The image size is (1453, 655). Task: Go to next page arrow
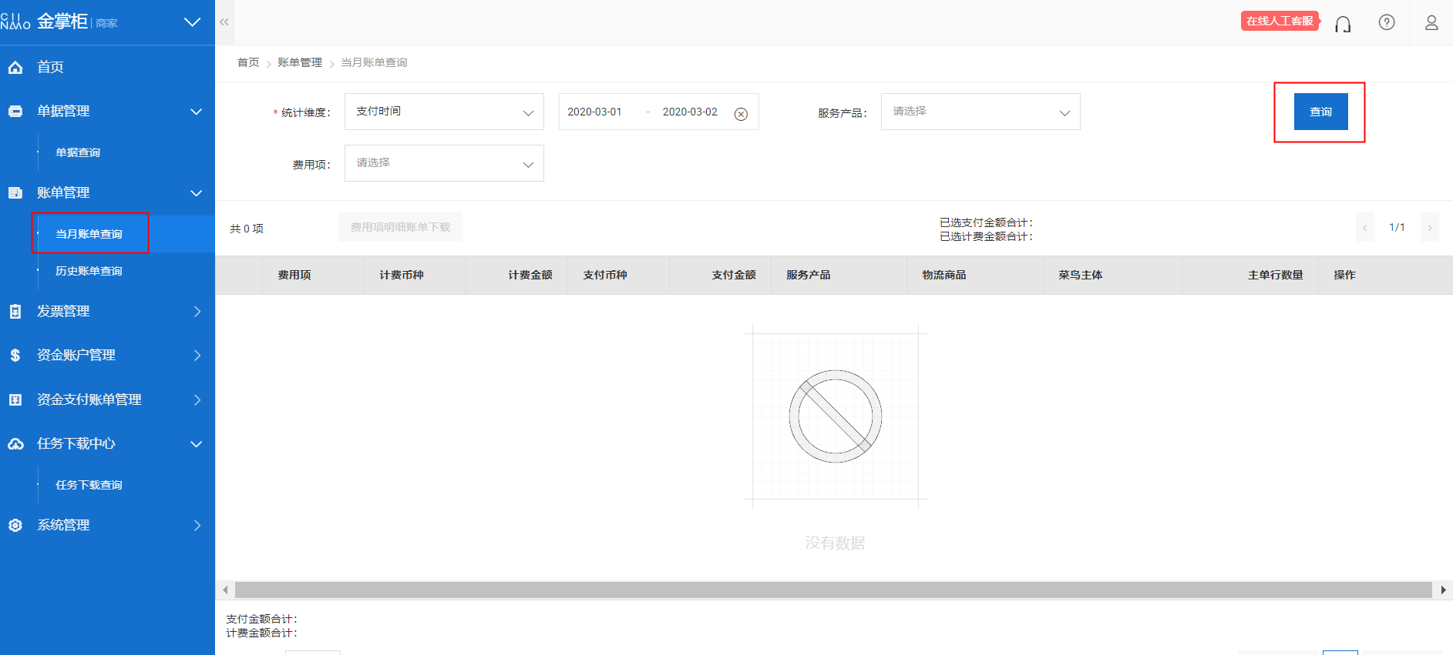[x=1430, y=227]
